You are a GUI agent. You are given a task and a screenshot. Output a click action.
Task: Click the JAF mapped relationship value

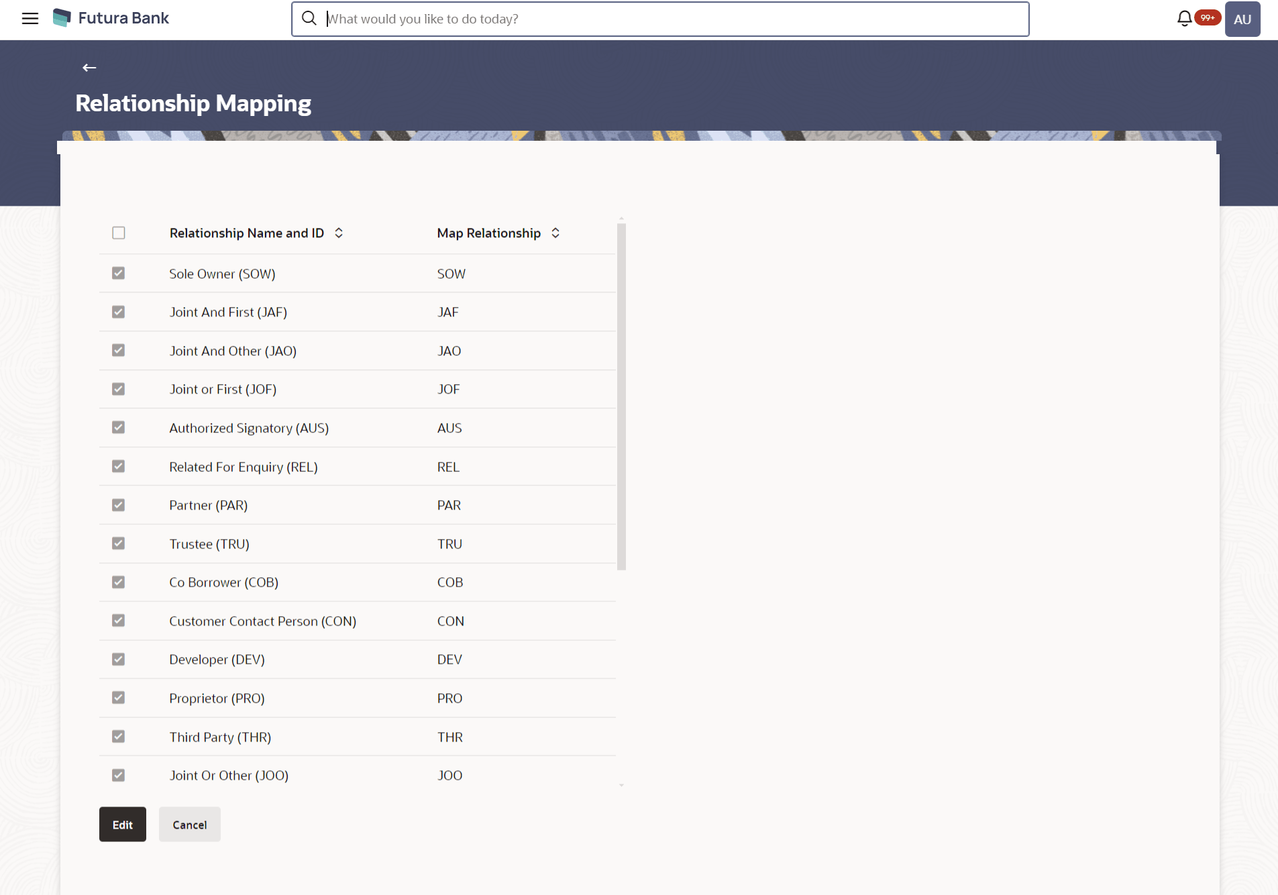448,312
